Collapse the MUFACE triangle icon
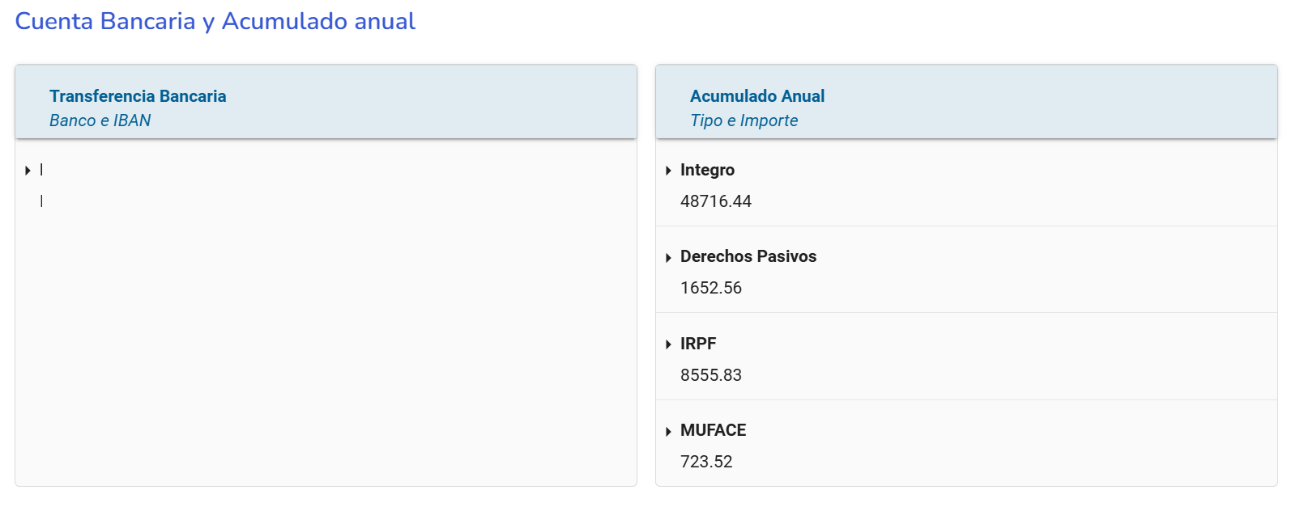Viewport: 1304px width, 507px height. click(668, 432)
